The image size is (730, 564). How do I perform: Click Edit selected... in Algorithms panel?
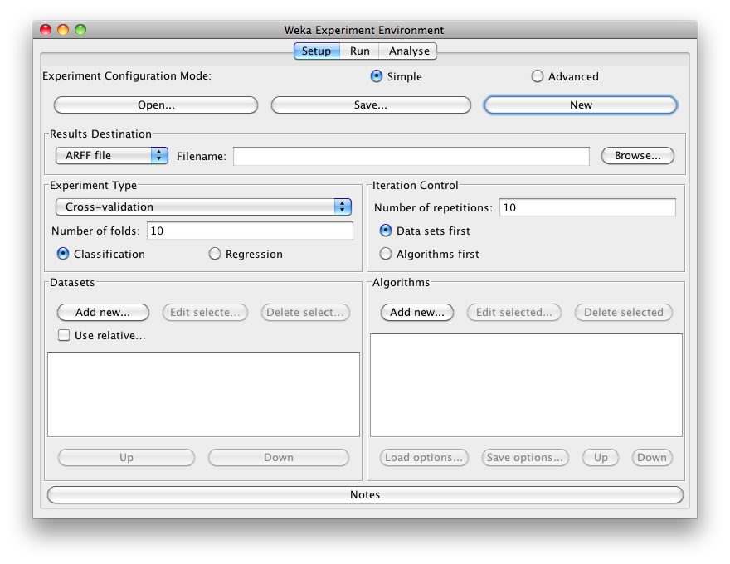[514, 312]
